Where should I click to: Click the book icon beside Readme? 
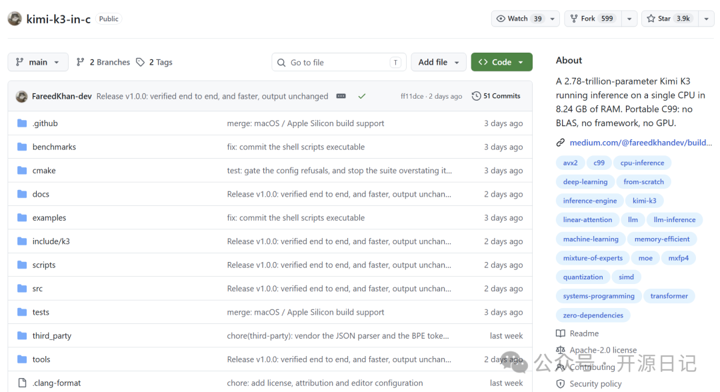click(560, 333)
